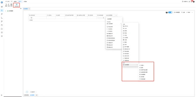Switch to the 工作计划 sheet tab at the bottom

click(26, 95)
